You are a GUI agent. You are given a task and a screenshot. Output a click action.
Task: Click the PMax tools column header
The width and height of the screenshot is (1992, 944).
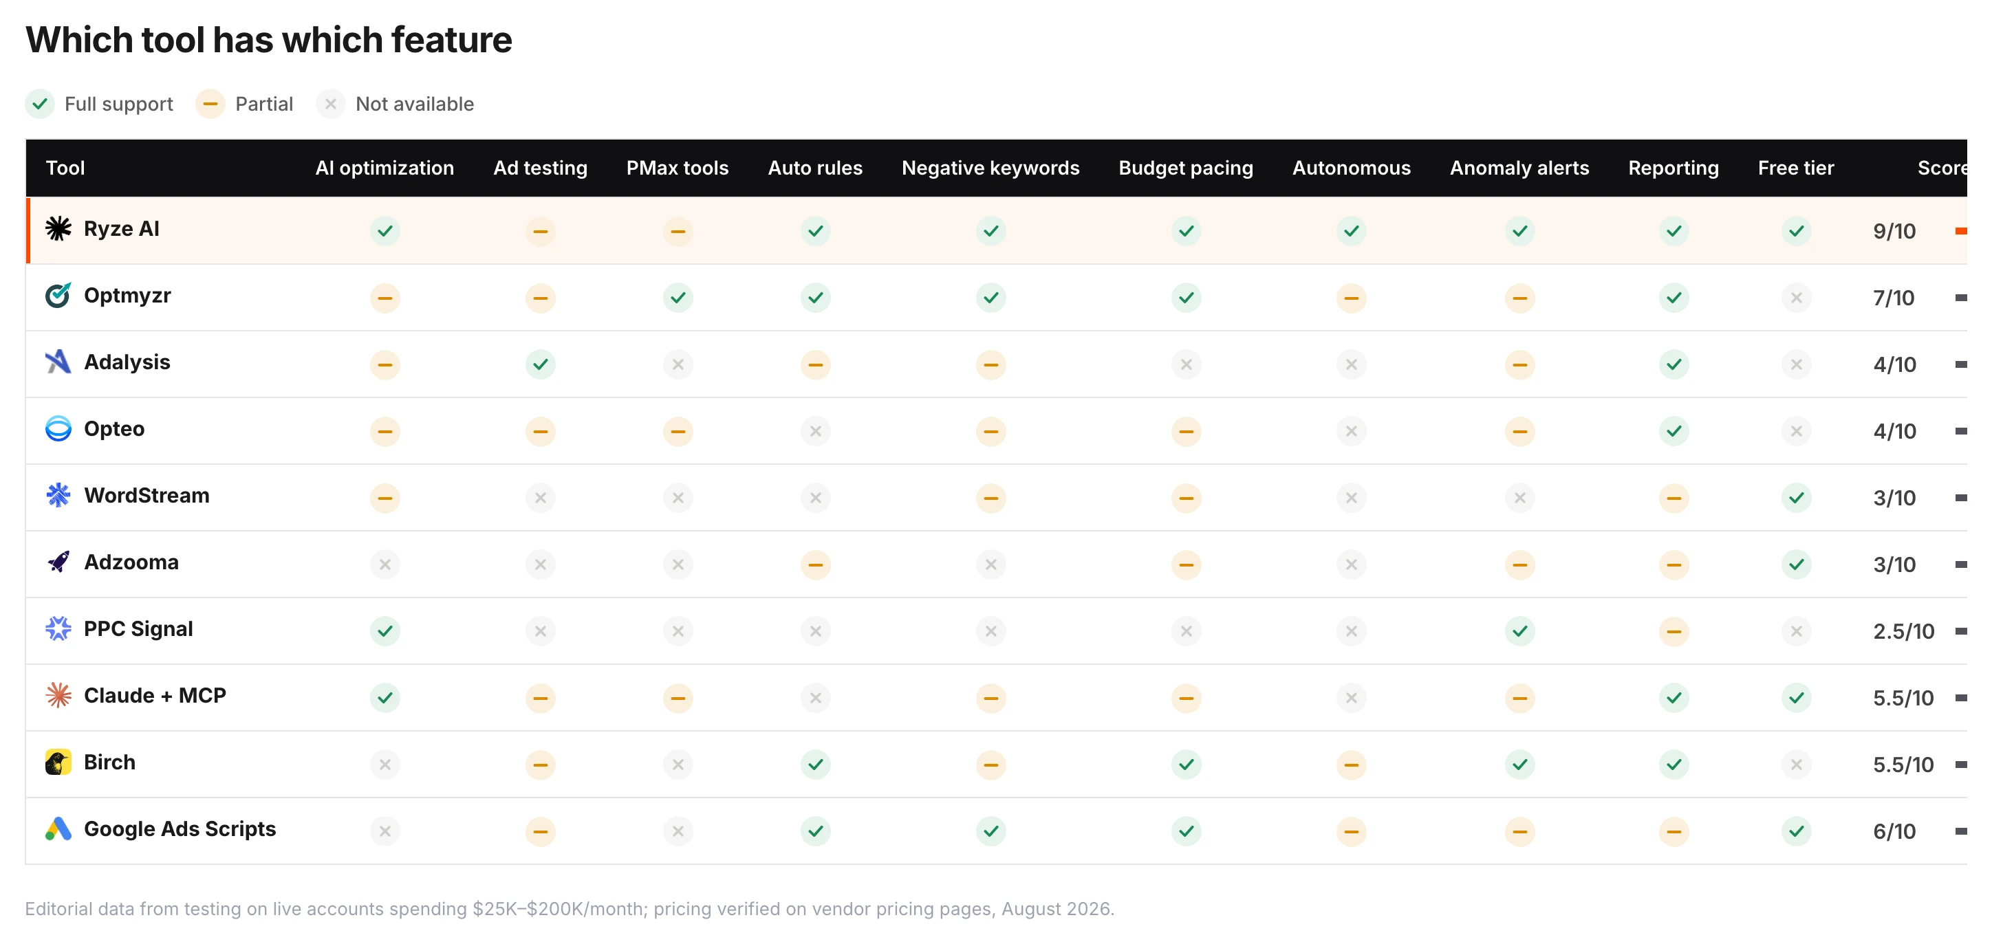pyautogui.click(x=678, y=168)
